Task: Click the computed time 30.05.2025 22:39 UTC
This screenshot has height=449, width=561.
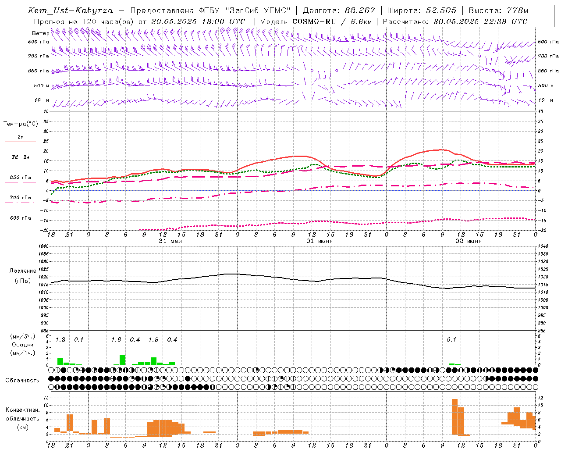Action: click(480, 21)
